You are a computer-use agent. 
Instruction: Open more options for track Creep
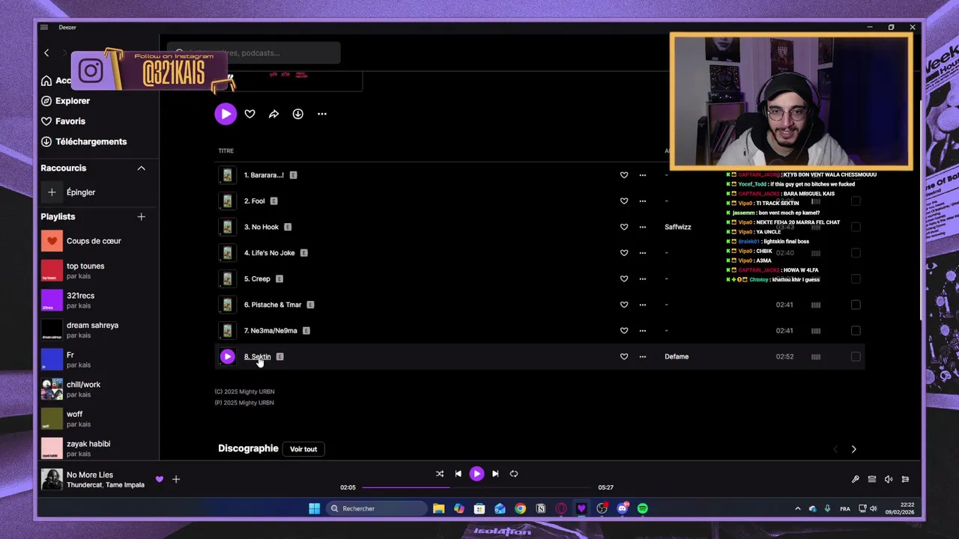coord(643,278)
